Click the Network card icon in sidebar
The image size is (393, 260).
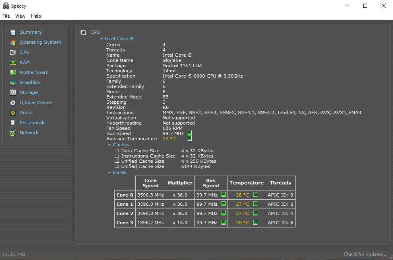[13, 133]
